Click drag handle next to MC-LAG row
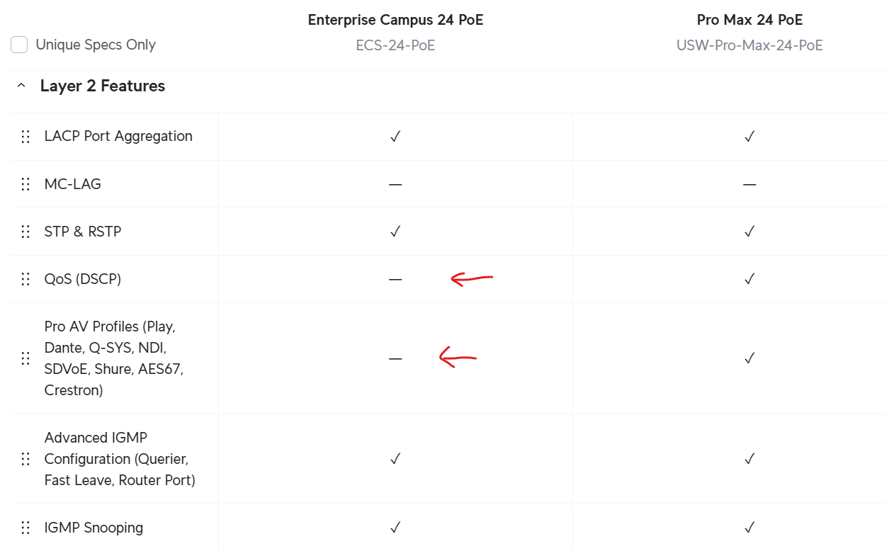 (x=26, y=184)
